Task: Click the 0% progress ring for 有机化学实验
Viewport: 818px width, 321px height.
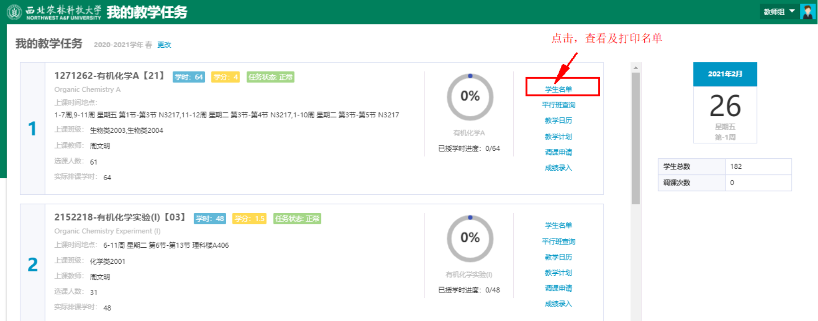Action: click(x=470, y=238)
